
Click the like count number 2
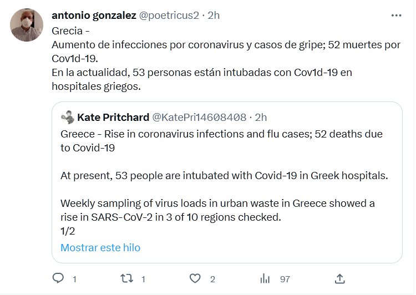pos(212,279)
